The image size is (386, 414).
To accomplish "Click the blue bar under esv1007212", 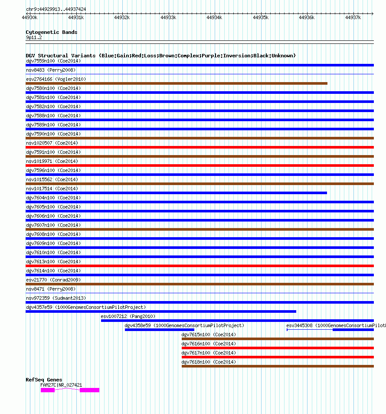I will point(237,321).
